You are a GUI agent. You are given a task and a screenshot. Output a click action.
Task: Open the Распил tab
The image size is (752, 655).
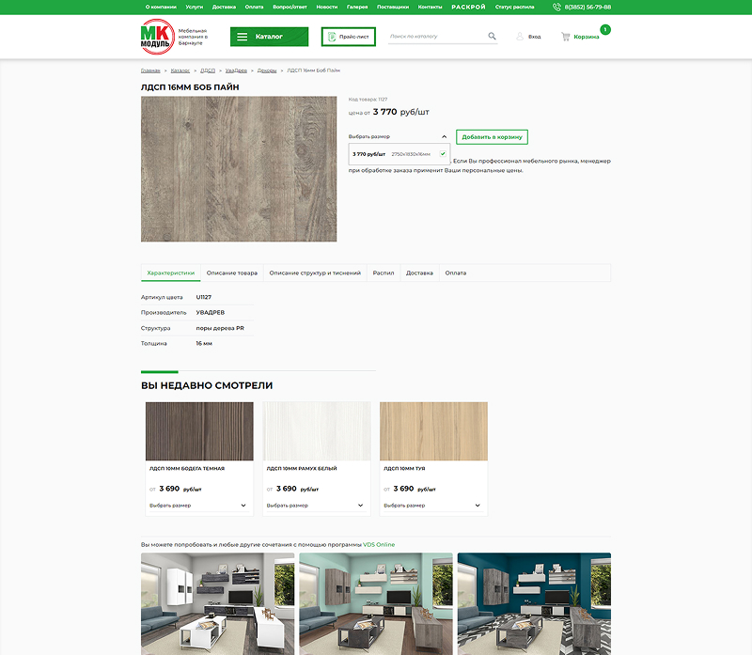(383, 273)
